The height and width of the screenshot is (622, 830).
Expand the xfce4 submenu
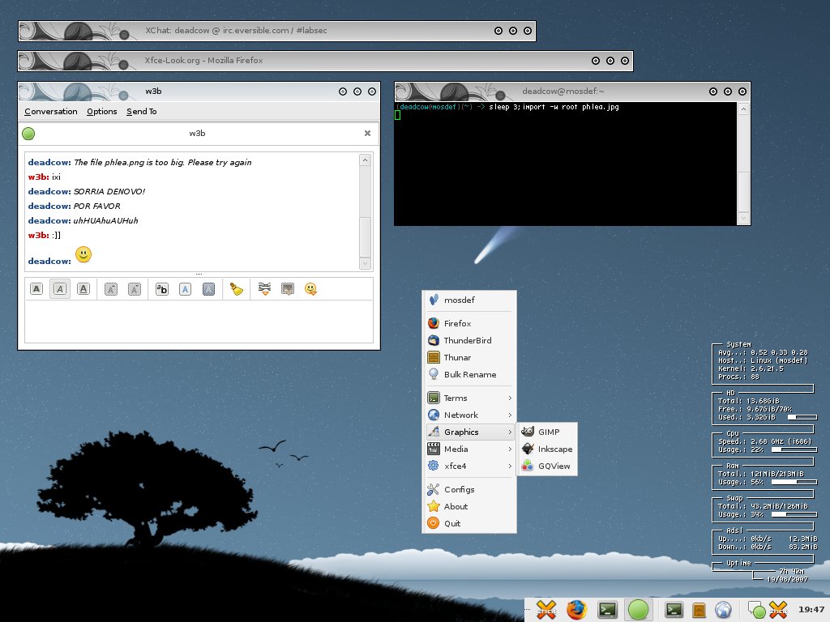coord(469,466)
